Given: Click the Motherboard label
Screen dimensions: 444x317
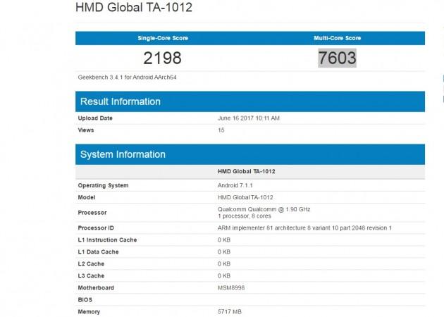Looking at the screenshot, I should 96,287.
